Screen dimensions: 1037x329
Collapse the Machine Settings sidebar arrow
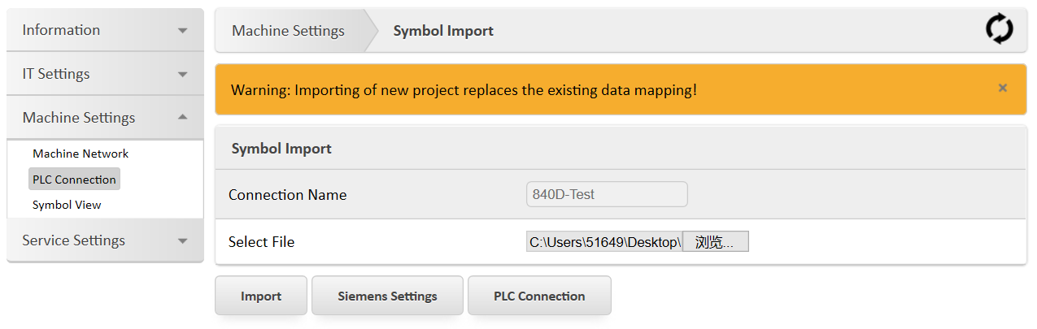(x=182, y=118)
